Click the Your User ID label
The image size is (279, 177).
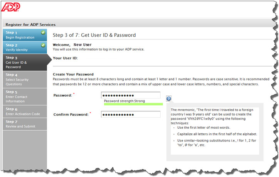(65, 58)
